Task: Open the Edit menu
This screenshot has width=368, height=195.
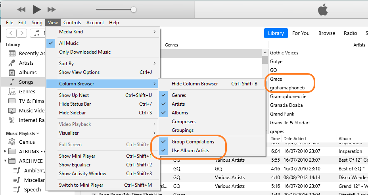Action: 22,23
